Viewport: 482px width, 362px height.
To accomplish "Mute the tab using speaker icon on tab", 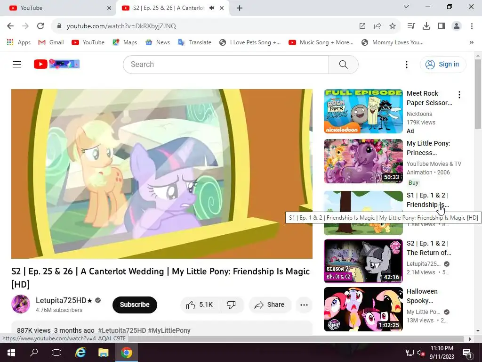I will point(211,8).
